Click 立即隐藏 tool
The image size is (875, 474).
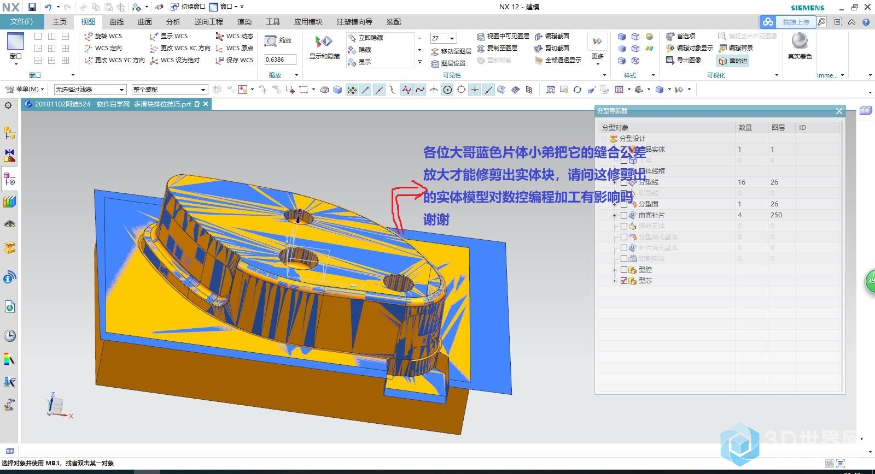pyautogui.click(x=365, y=38)
